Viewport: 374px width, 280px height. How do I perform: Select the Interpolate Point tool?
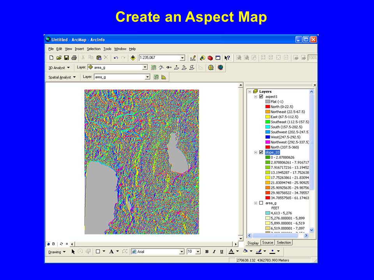tap(176, 68)
